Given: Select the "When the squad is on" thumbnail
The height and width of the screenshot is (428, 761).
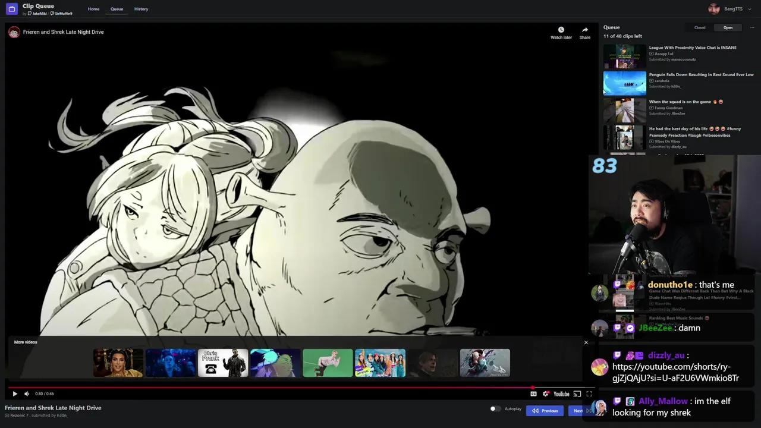Looking at the screenshot, I should point(624,111).
